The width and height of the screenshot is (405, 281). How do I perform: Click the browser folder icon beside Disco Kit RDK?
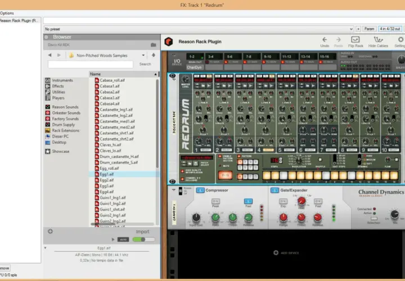tap(154, 45)
